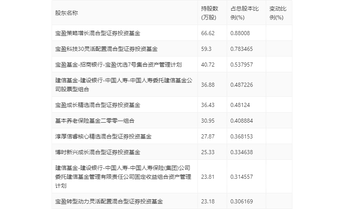Select 宝盈科技30灵活配置混合型证券投资基金 row name
Image resolution: width=344 pixels, height=209 pixels.
click(x=106, y=49)
